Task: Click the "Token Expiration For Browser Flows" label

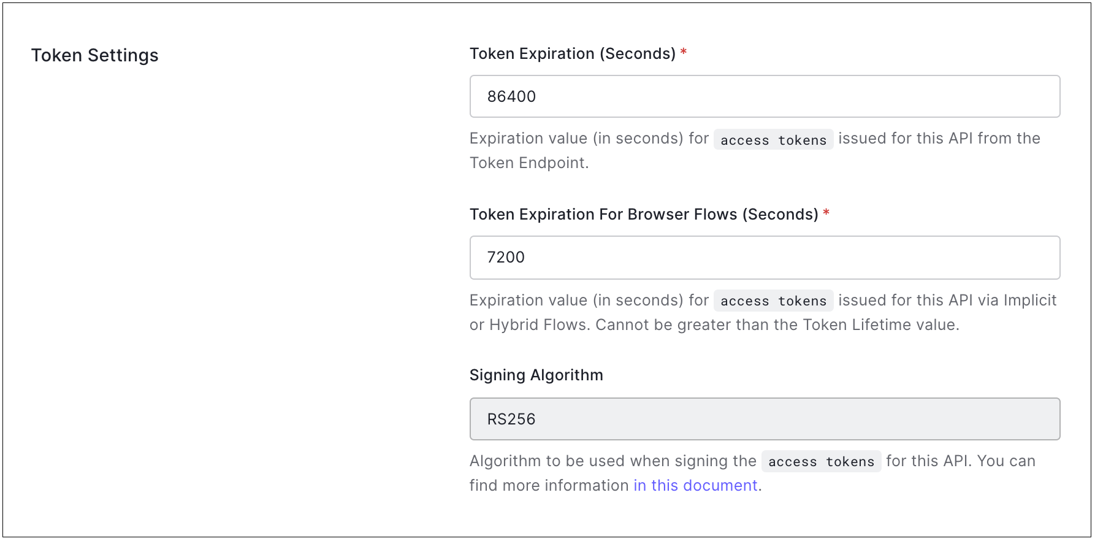Action: tap(643, 215)
